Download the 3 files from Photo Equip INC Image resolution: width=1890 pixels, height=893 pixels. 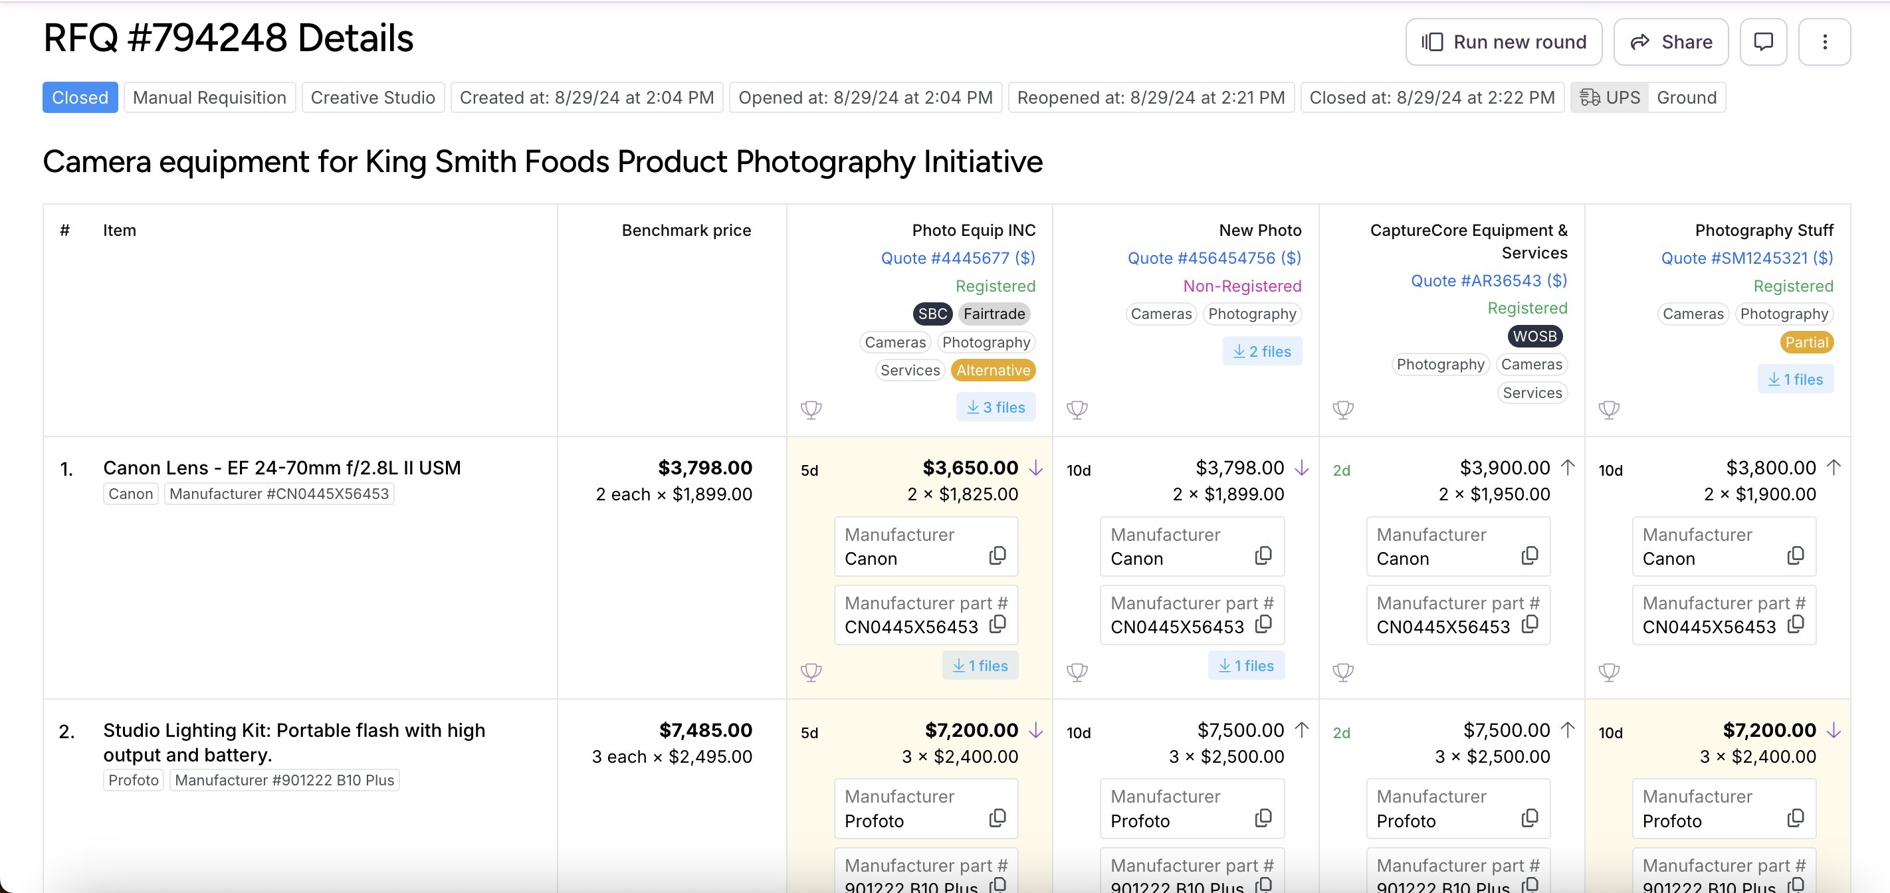996,407
